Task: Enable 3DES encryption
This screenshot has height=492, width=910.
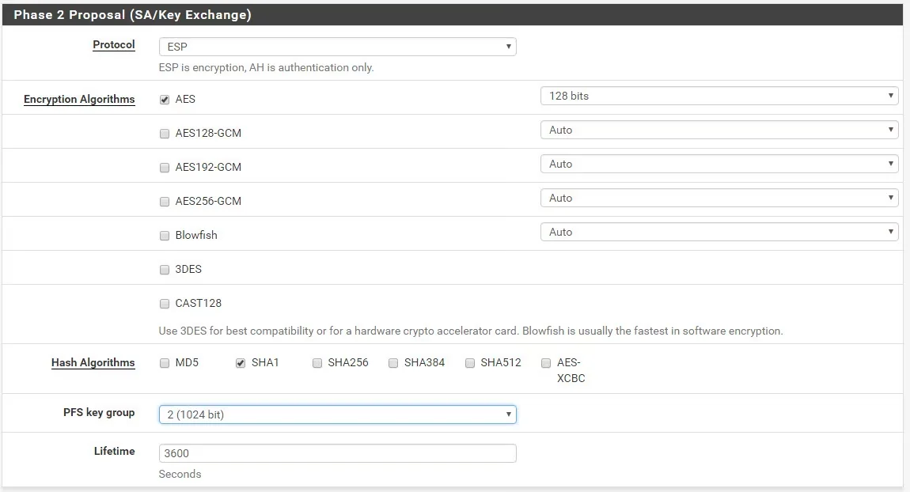Action: 165,269
